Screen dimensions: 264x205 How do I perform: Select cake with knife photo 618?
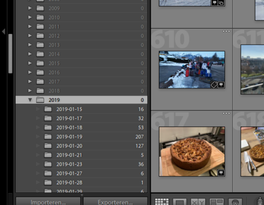coord(252,152)
